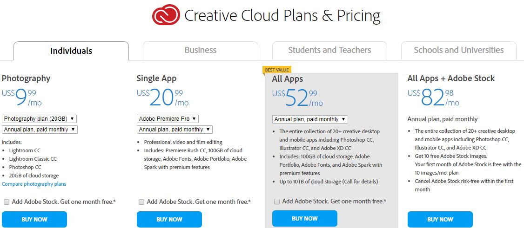524x228 pixels.
Task: Open the Photography plan (20GB) dropdown
Action: point(40,119)
